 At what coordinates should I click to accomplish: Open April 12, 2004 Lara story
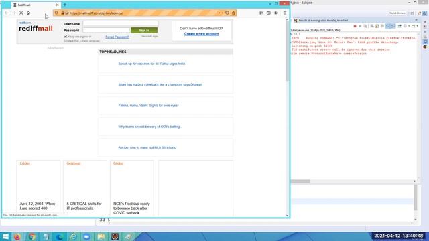point(38,206)
